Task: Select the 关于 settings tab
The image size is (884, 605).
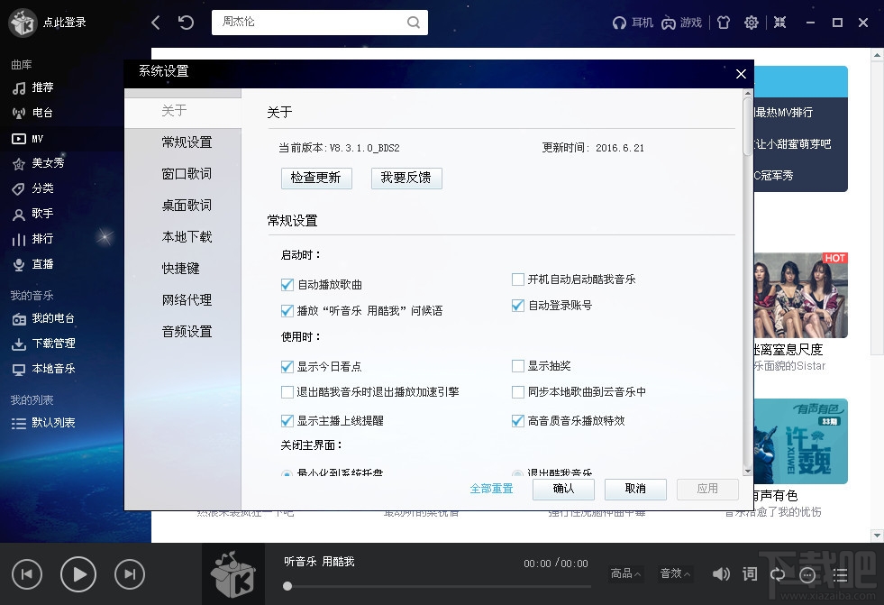Action: click(x=183, y=111)
